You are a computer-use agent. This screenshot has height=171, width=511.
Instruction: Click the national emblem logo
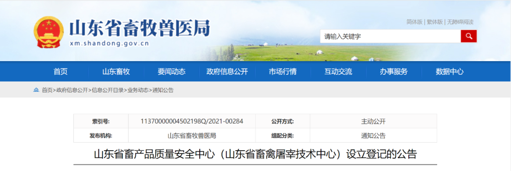click(x=49, y=33)
